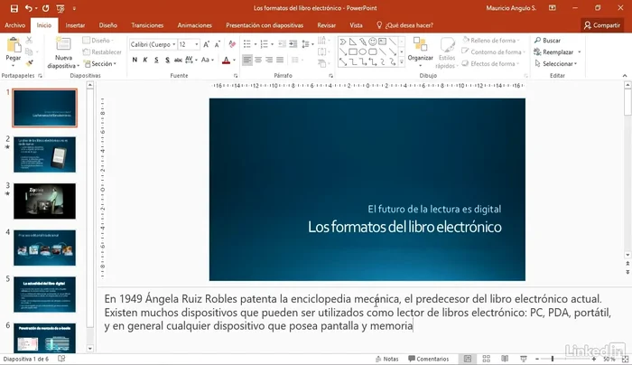Toggle strikethrough (abc) formatting
The width and height of the screenshot is (632, 365).
178,60
